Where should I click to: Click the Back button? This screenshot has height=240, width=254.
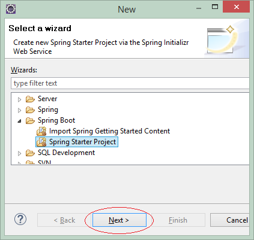pos(64,220)
